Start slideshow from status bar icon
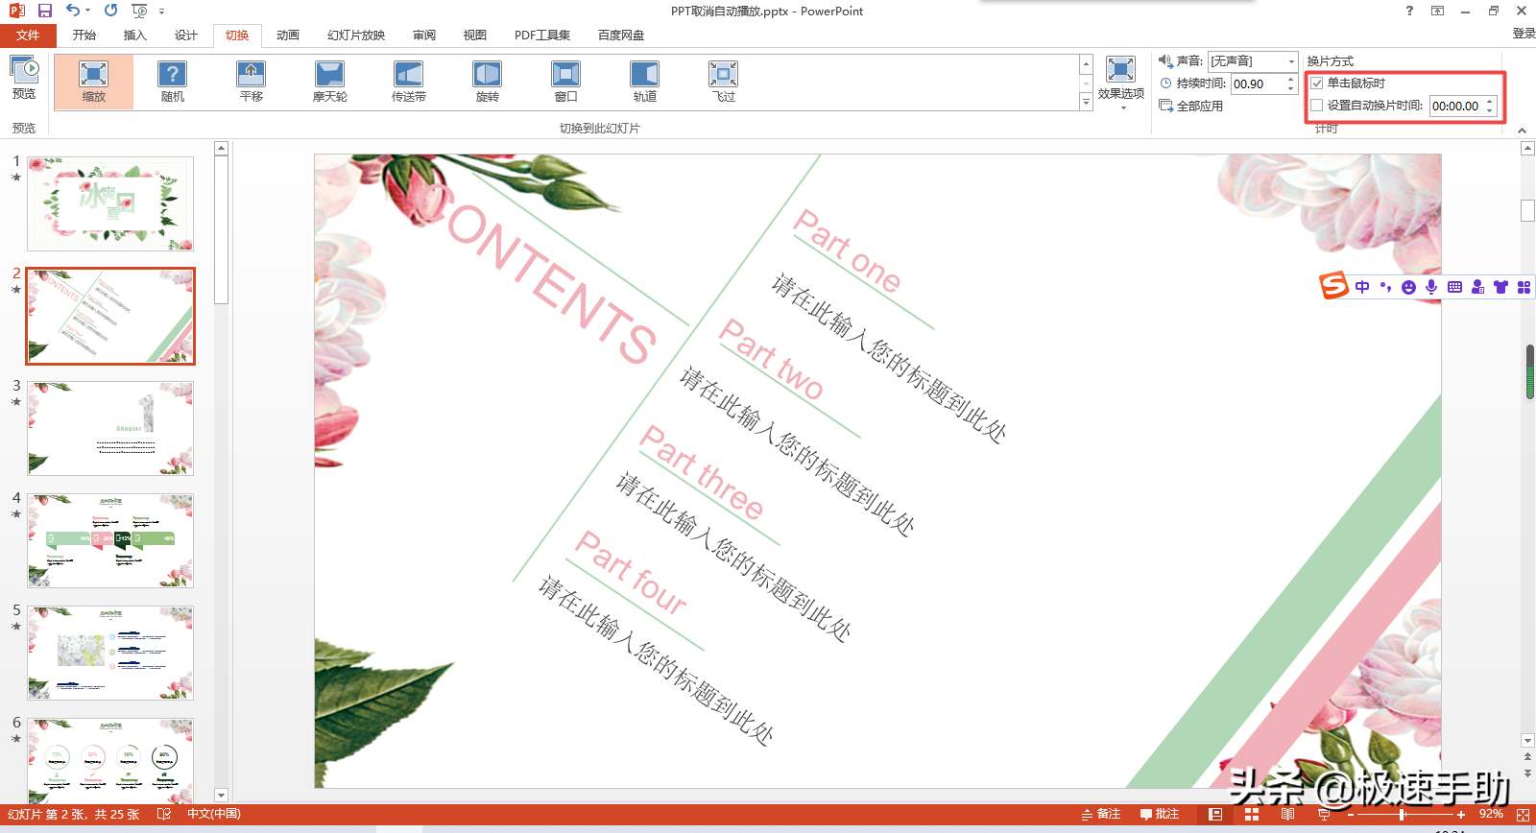1536x833 pixels. coord(1324,814)
